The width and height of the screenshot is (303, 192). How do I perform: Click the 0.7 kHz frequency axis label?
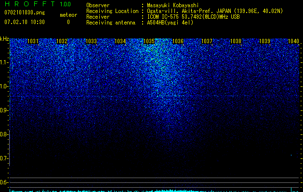[4, 158]
